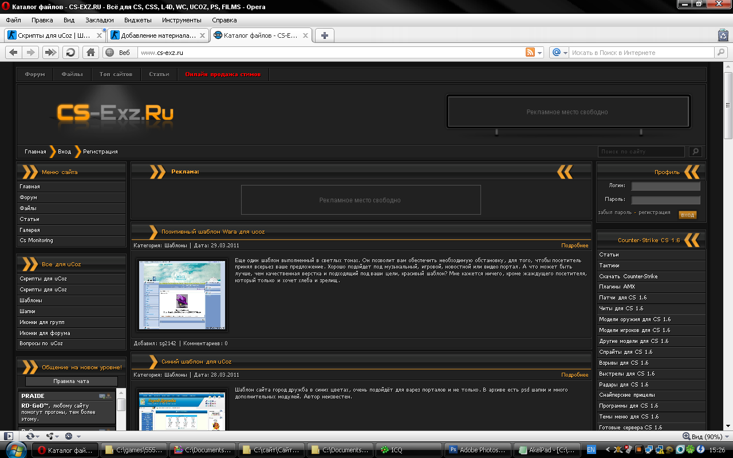The width and height of the screenshot is (733, 458).
Task: Click the browser Back arrow button
Action: pos(14,52)
